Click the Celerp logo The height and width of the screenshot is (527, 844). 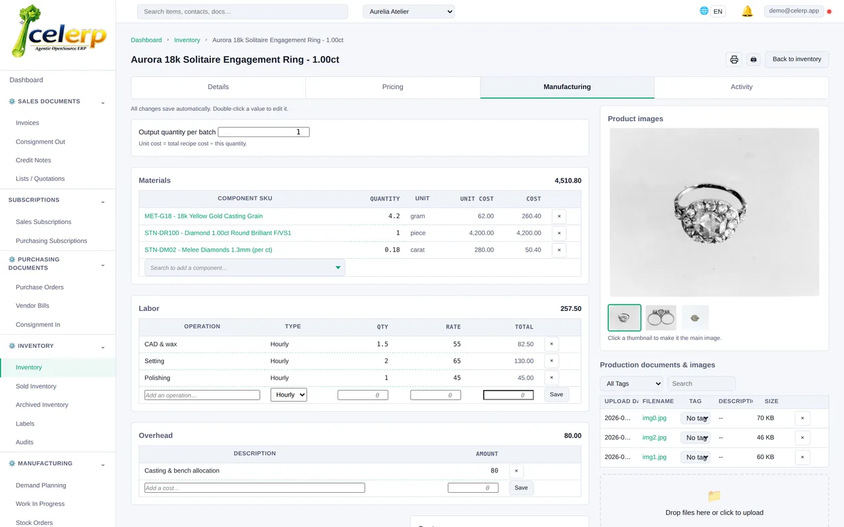tap(59, 31)
